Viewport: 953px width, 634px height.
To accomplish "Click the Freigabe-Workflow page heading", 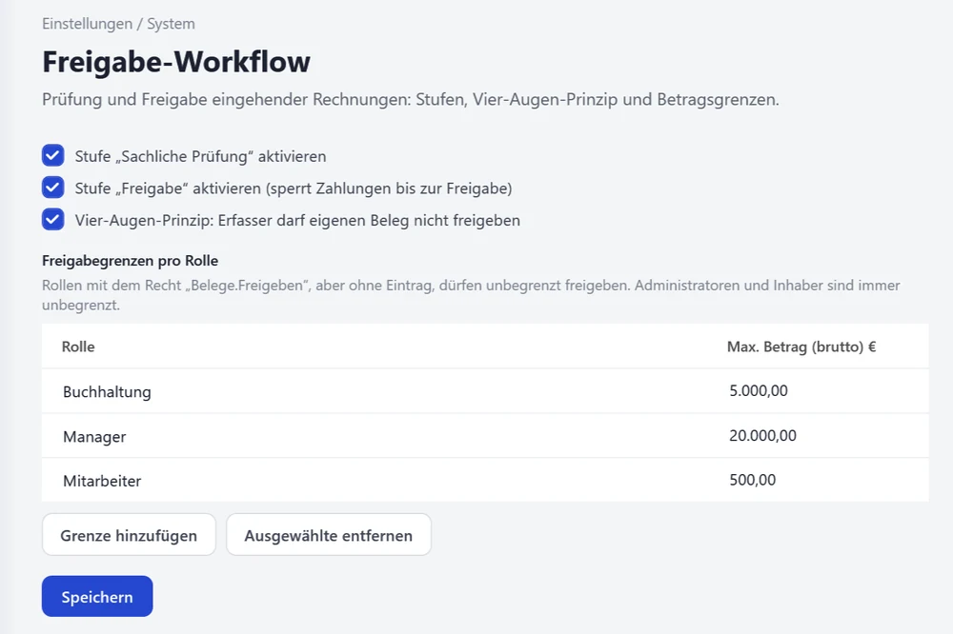I will point(176,62).
